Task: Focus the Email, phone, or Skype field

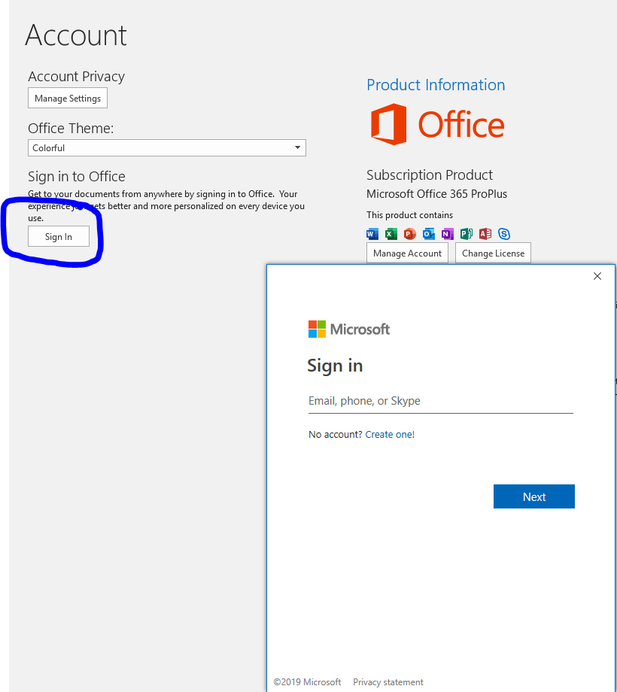Action: (440, 401)
